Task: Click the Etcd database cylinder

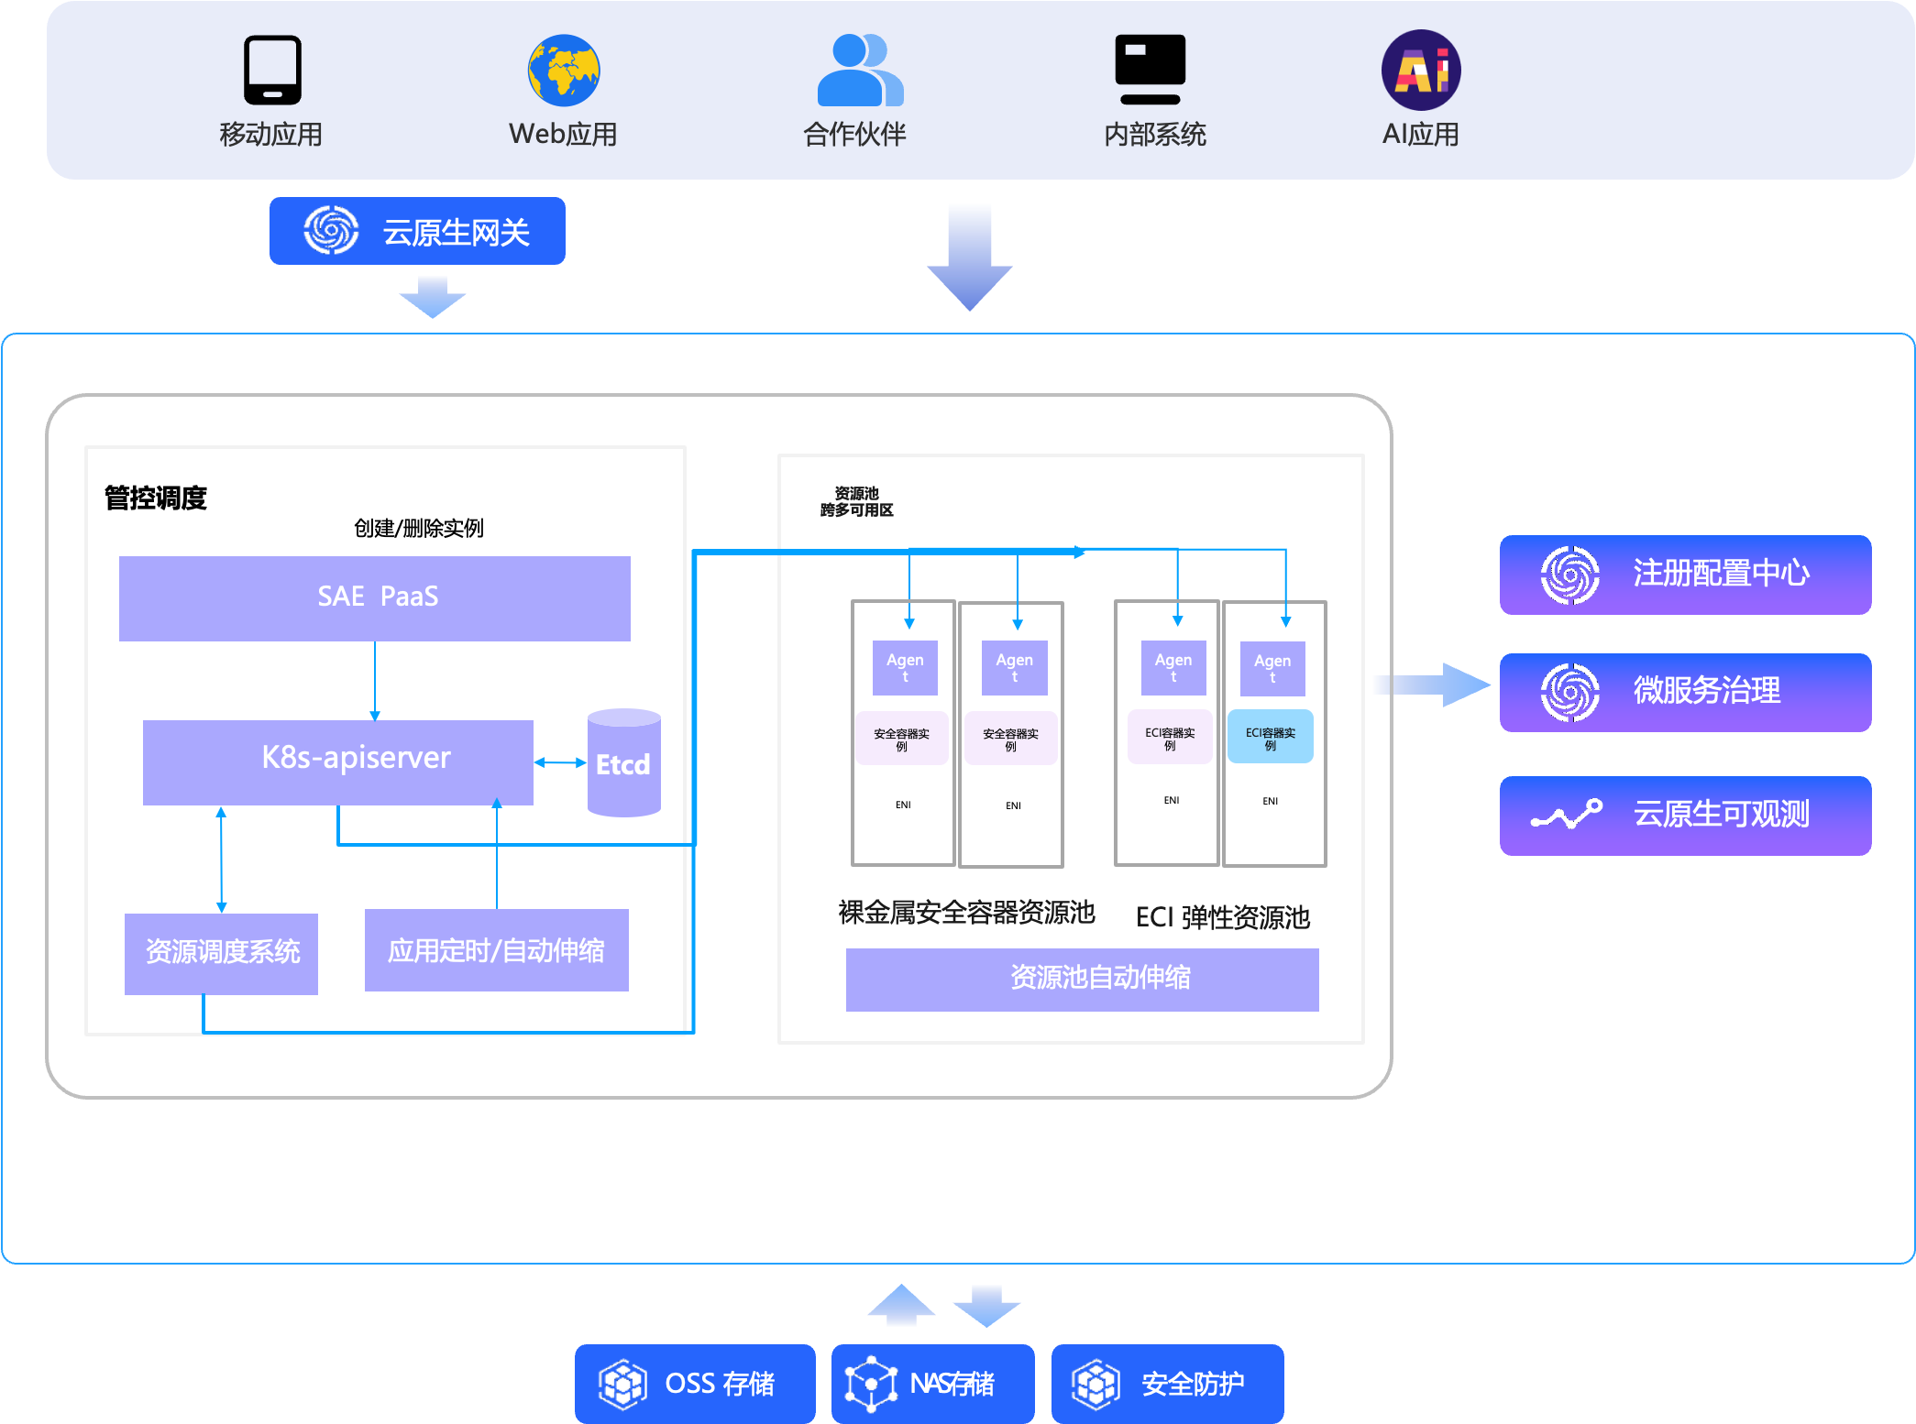Action: (623, 762)
